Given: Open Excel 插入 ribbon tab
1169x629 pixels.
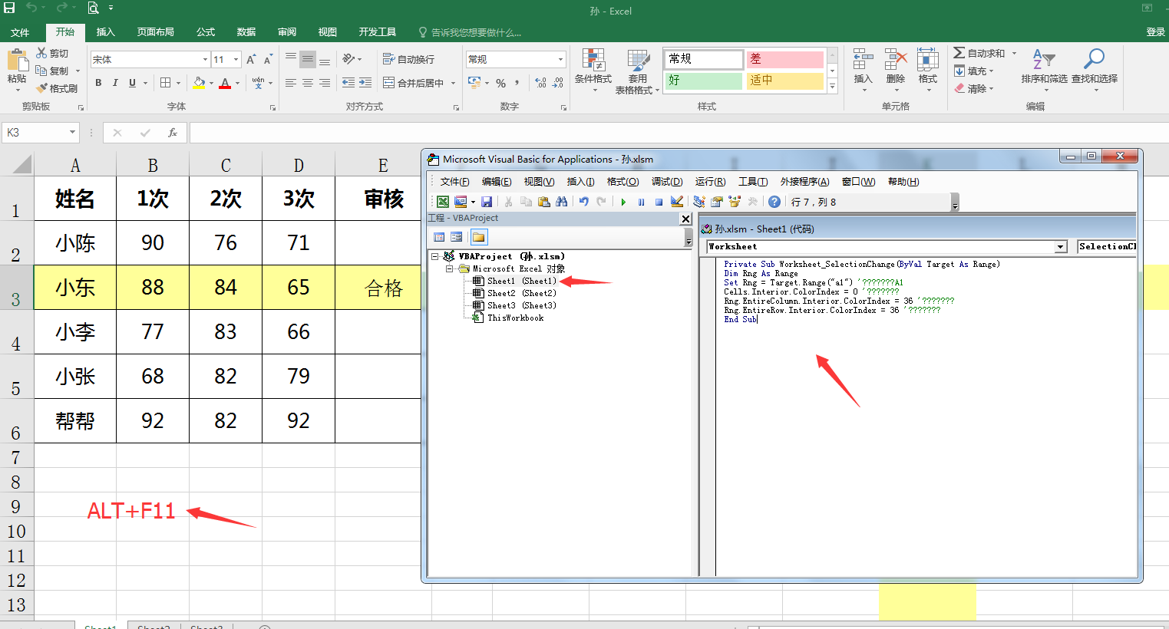Looking at the screenshot, I should coord(105,32).
